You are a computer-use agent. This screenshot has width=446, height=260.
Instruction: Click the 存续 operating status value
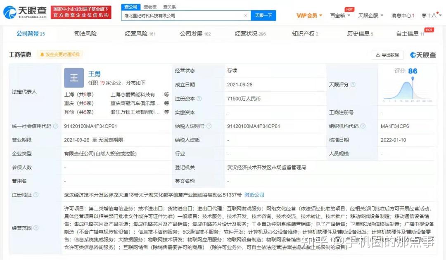click(232, 71)
